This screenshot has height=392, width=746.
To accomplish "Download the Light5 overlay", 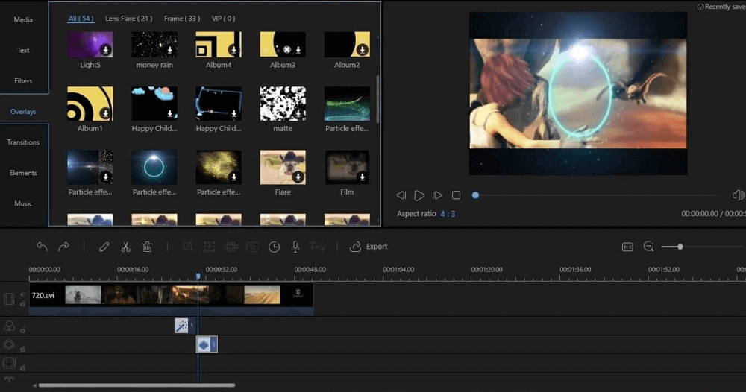I will (106, 50).
